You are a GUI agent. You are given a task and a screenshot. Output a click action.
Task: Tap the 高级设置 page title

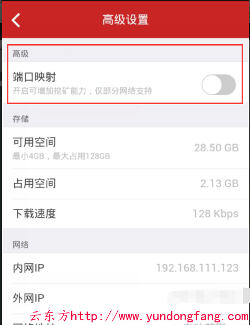(x=126, y=20)
